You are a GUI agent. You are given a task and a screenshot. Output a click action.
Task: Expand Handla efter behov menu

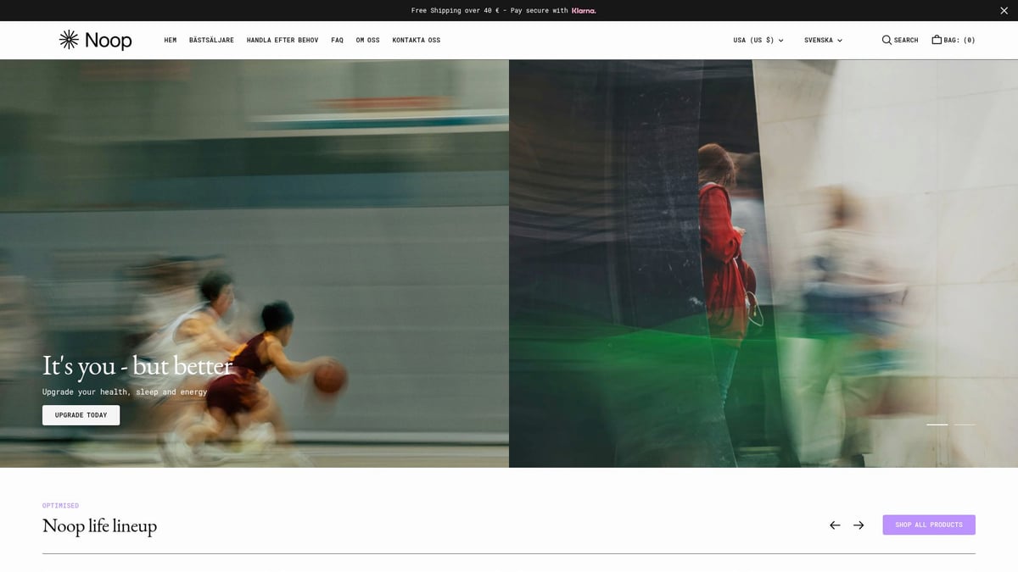(282, 40)
